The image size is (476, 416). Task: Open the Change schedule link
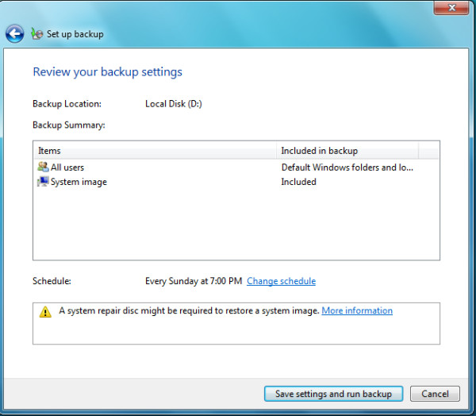[281, 281]
